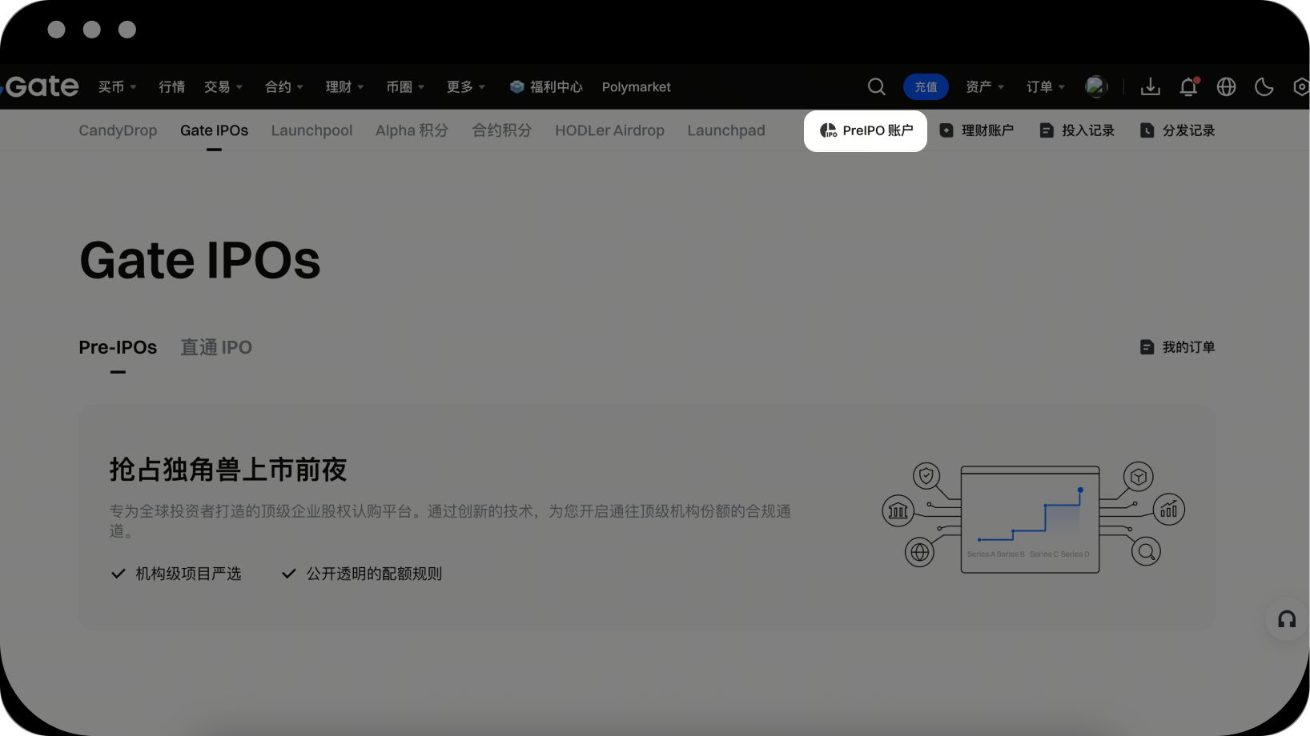The height and width of the screenshot is (736, 1310).
Task: Switch to the 直通 IPO tab
Action: (216, 347)
